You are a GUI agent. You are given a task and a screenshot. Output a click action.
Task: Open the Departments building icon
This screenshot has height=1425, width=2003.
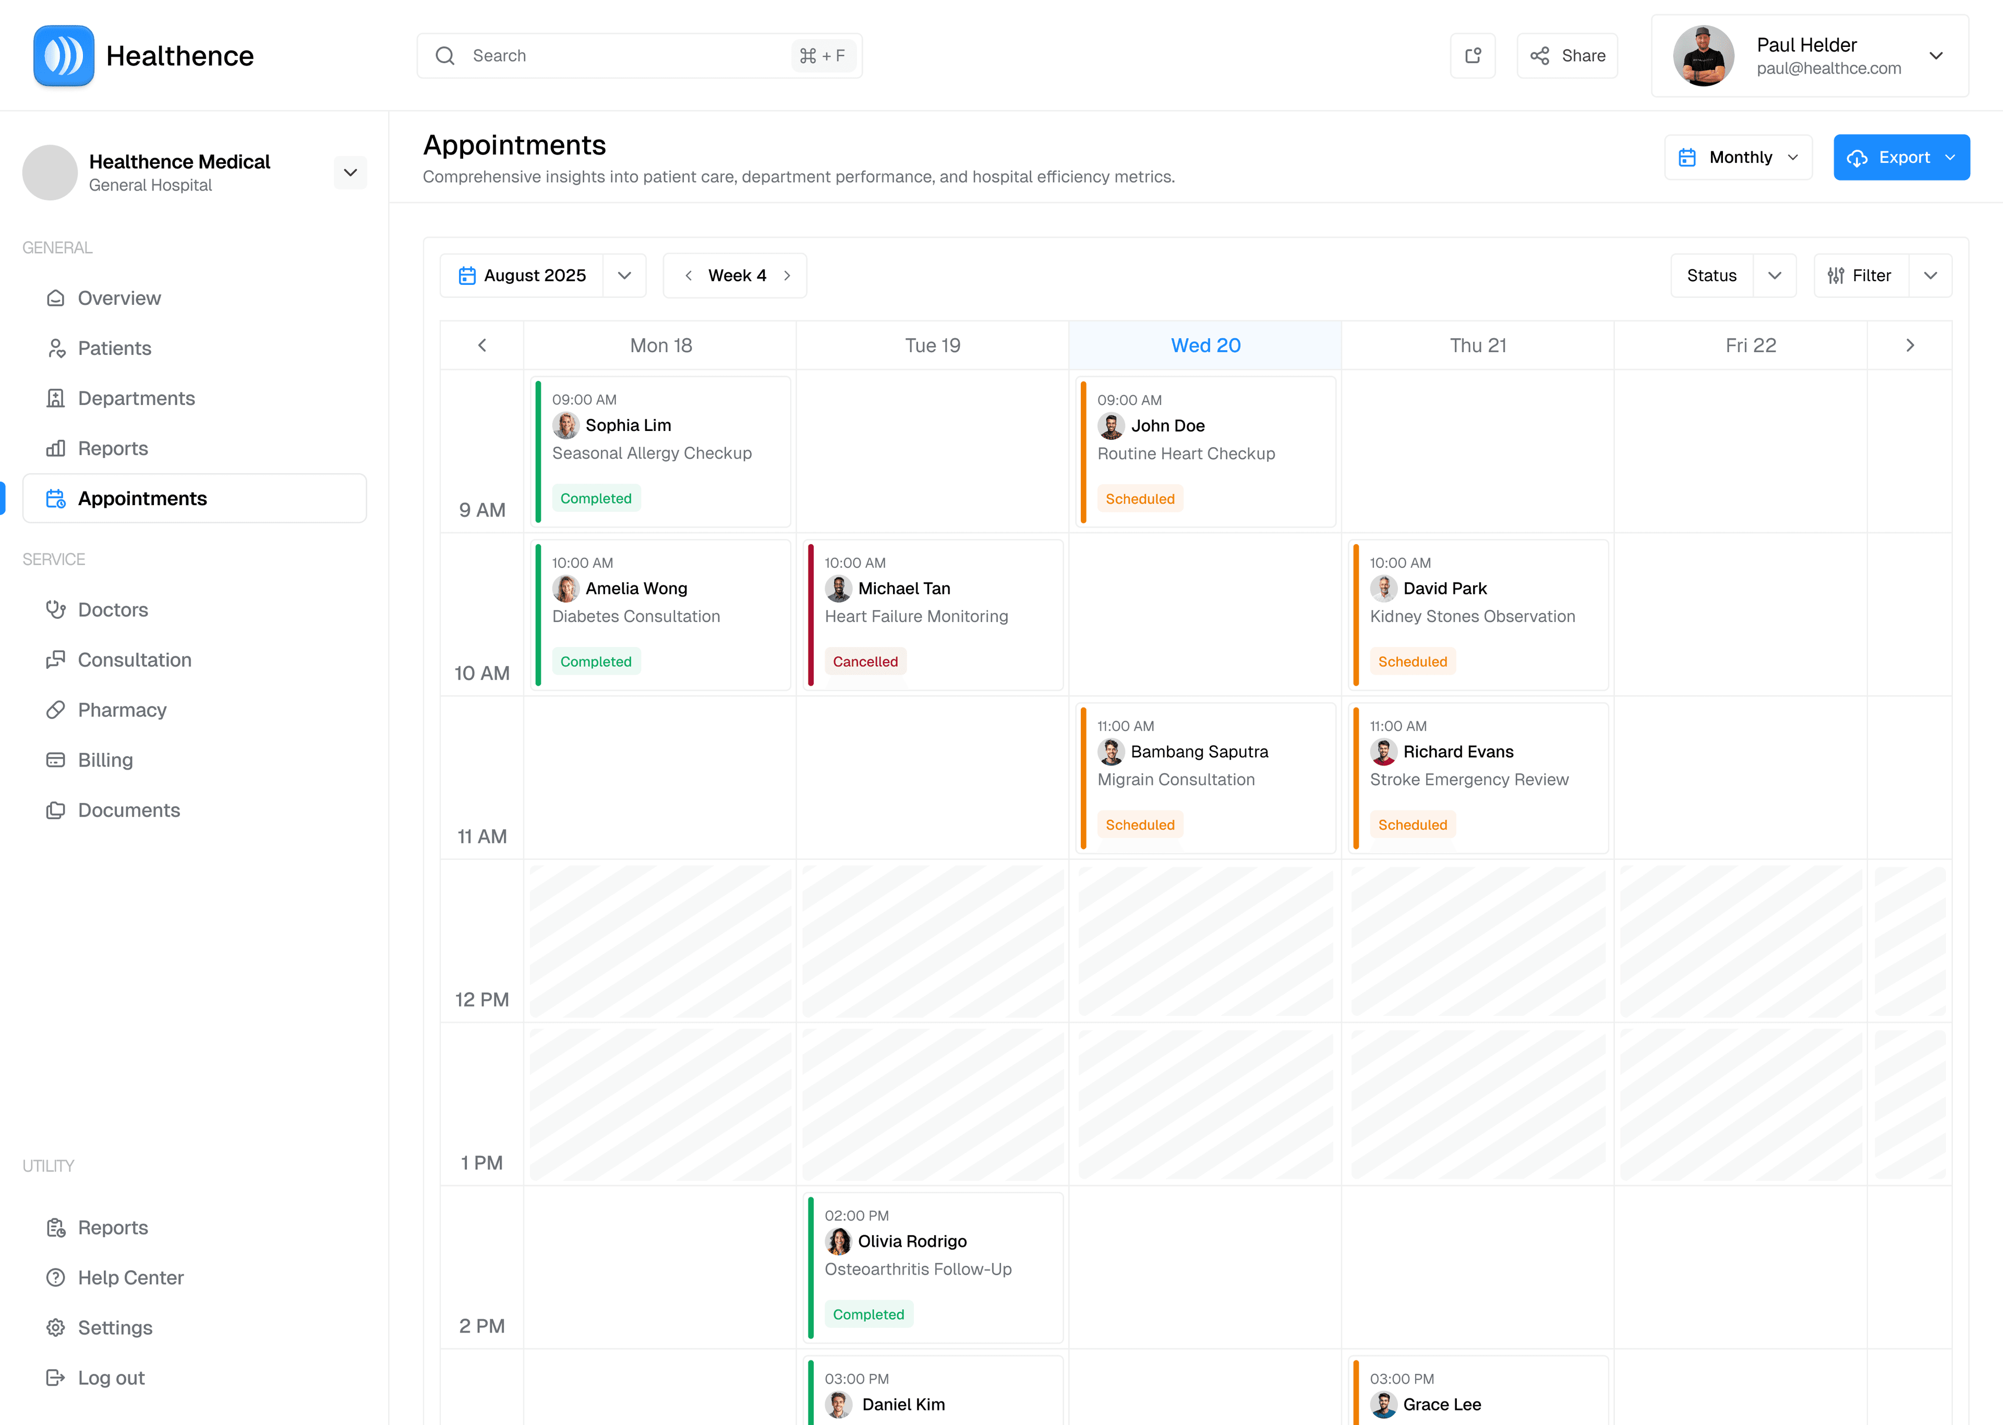pos(55,398)
